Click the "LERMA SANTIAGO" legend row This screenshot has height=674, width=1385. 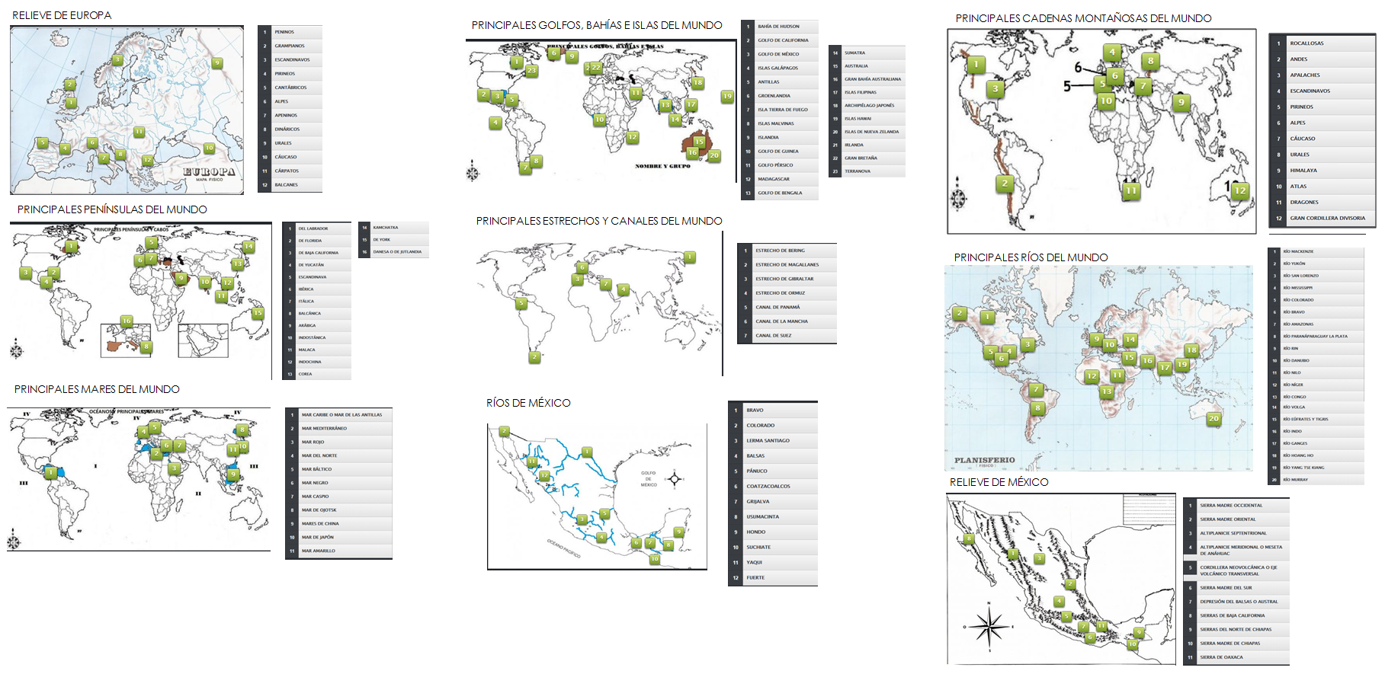pos(773,441)
